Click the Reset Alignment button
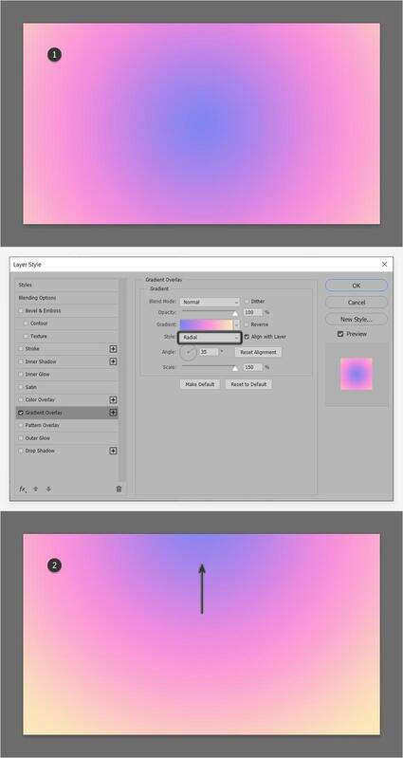The width and height of the screenshot is (403, 758). point(259,352)
